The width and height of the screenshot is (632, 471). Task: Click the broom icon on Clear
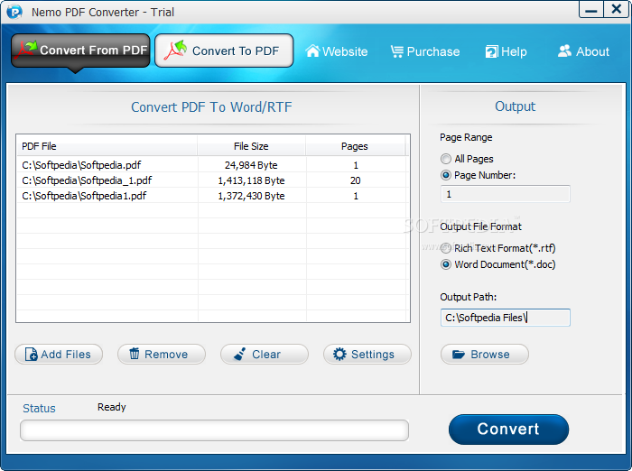coord(240,355)
